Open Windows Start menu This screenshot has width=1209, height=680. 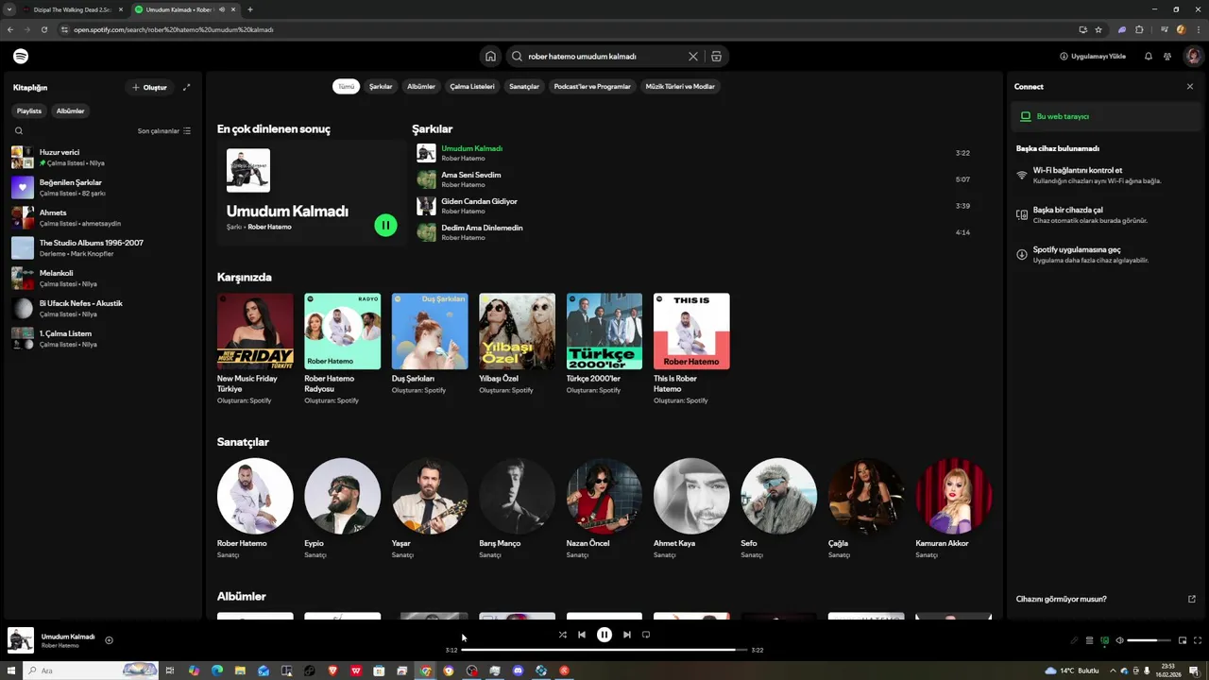point(10,671)
